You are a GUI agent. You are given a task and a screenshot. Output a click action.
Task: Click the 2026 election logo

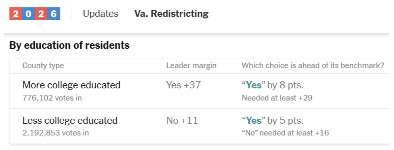[x=35, y=14]
